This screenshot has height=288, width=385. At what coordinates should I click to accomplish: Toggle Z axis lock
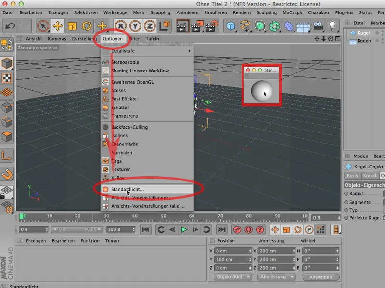point(150,26)
